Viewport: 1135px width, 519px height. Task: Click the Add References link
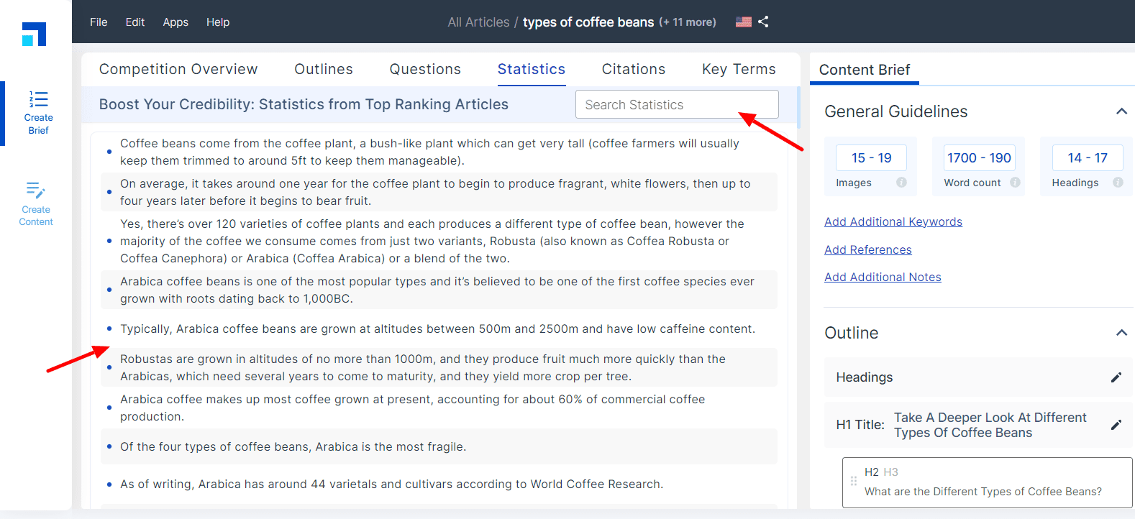868,249
